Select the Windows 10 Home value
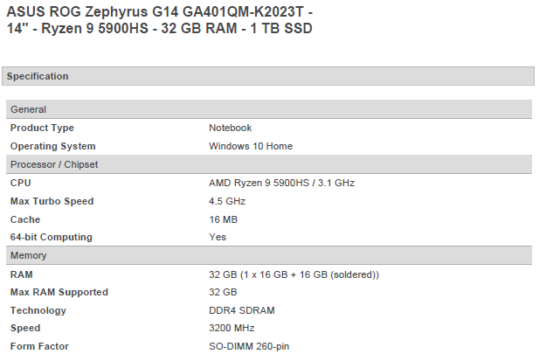 251,146
